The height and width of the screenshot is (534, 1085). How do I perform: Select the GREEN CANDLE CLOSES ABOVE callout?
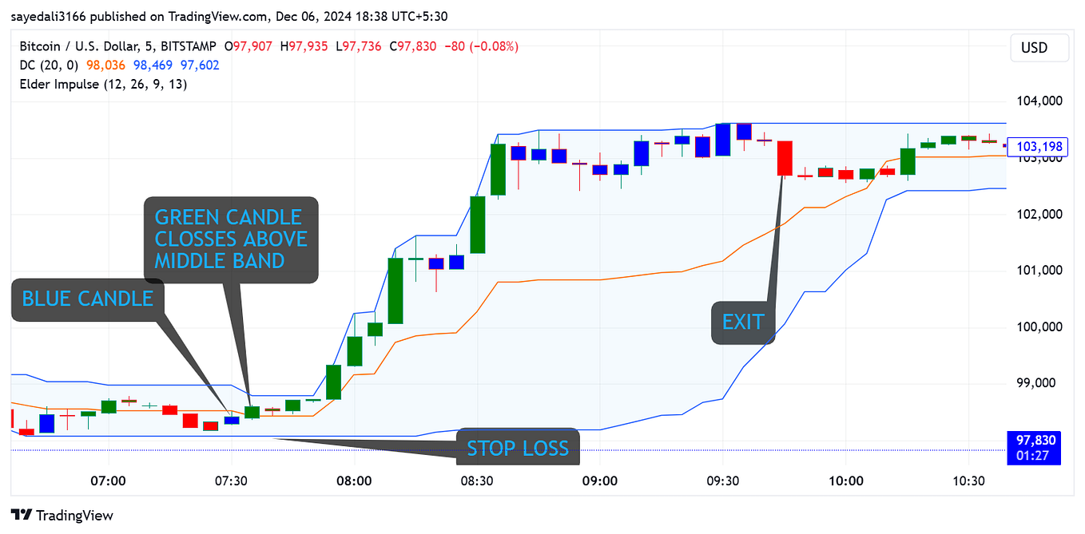point(231,239)
